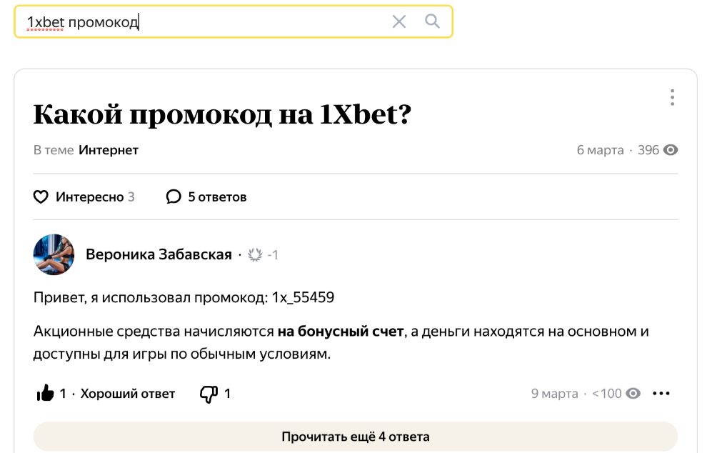
Task: Open question title Какой промокод на 1Xbet?
Action: point(222,114)
